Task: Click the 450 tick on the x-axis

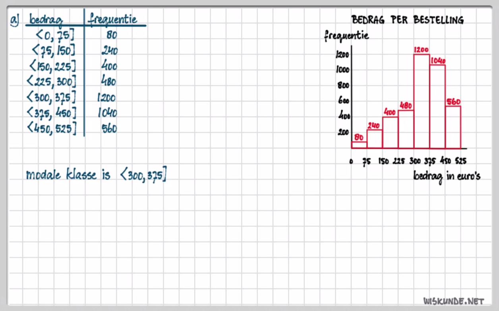Action: [446, 161]
